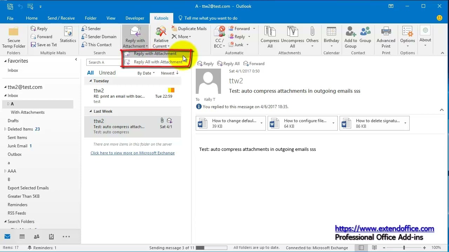Search by Sender Domain
The width and height of the screenshot is (449, 252).
[x=99, y=37]
